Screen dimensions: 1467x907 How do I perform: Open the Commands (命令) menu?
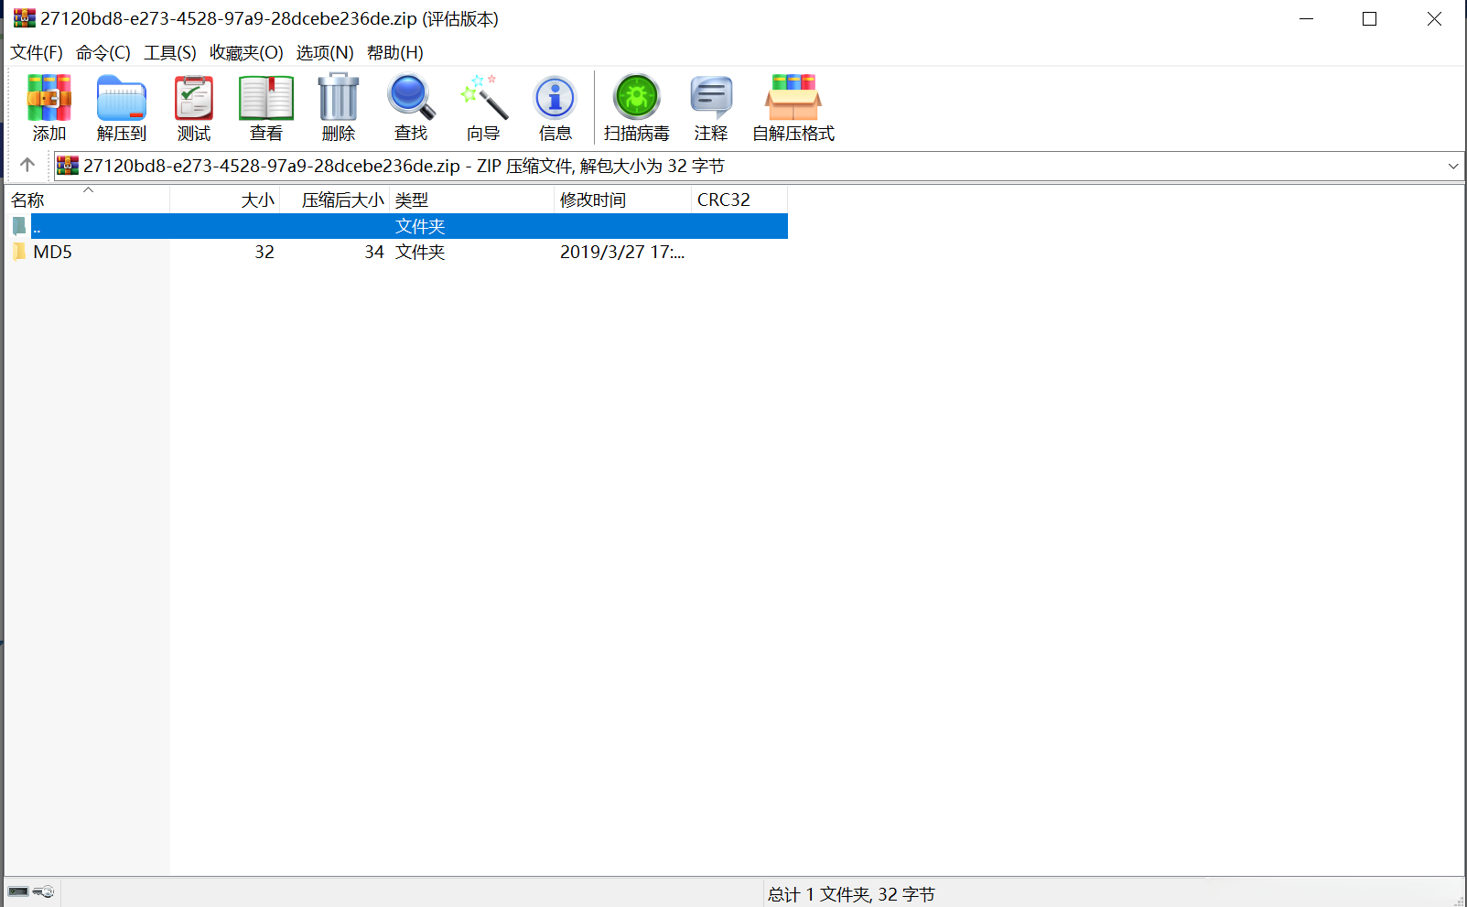click(103, 52)
